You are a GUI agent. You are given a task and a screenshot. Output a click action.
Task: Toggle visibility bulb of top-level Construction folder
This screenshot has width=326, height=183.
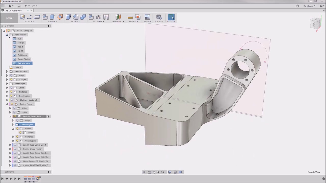point(11,96)
